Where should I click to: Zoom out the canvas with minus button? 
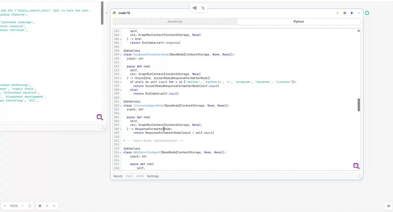pyautogui.click(x=5, y=206)
